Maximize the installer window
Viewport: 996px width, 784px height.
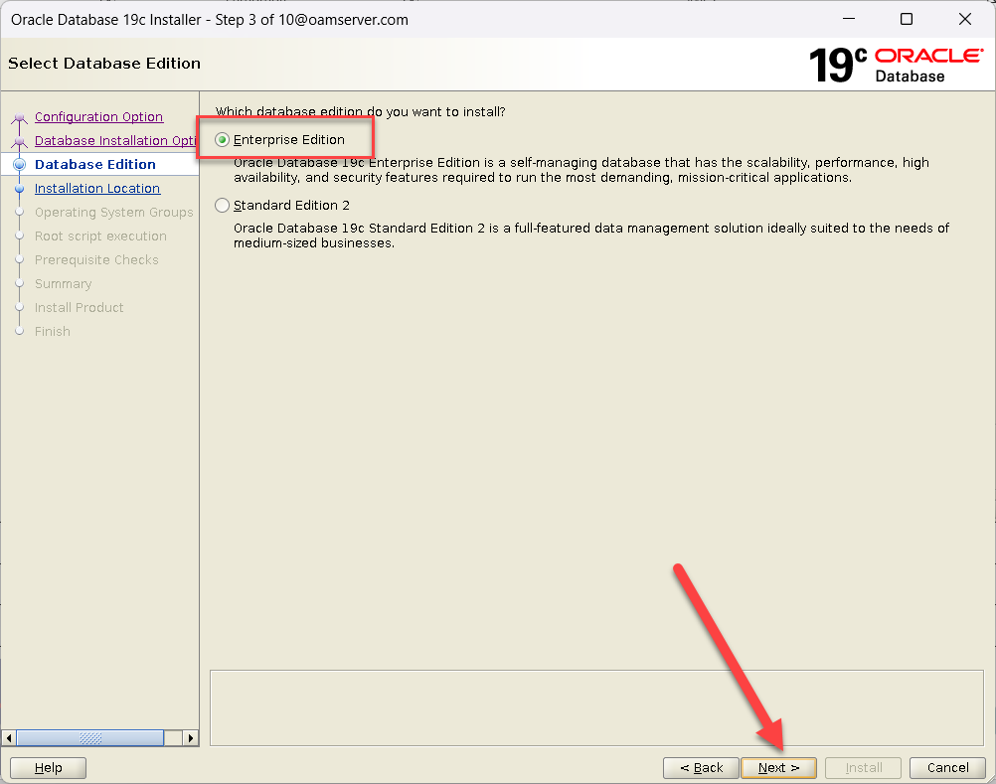point(906,19)
